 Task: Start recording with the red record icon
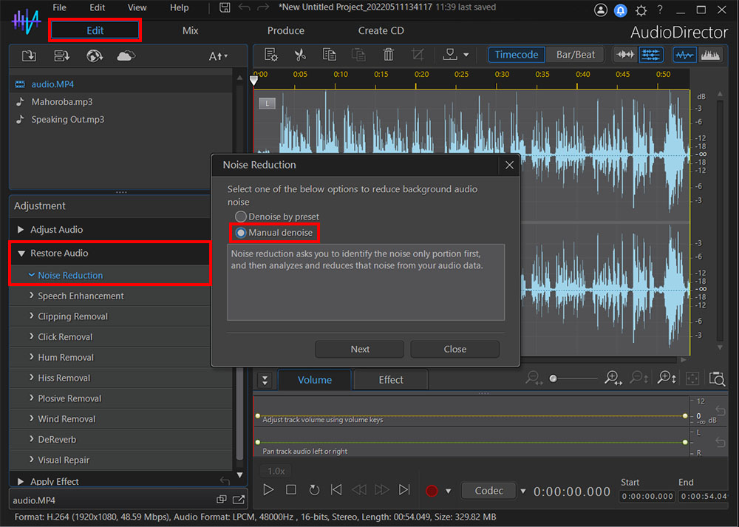click(x=432, y=490)
